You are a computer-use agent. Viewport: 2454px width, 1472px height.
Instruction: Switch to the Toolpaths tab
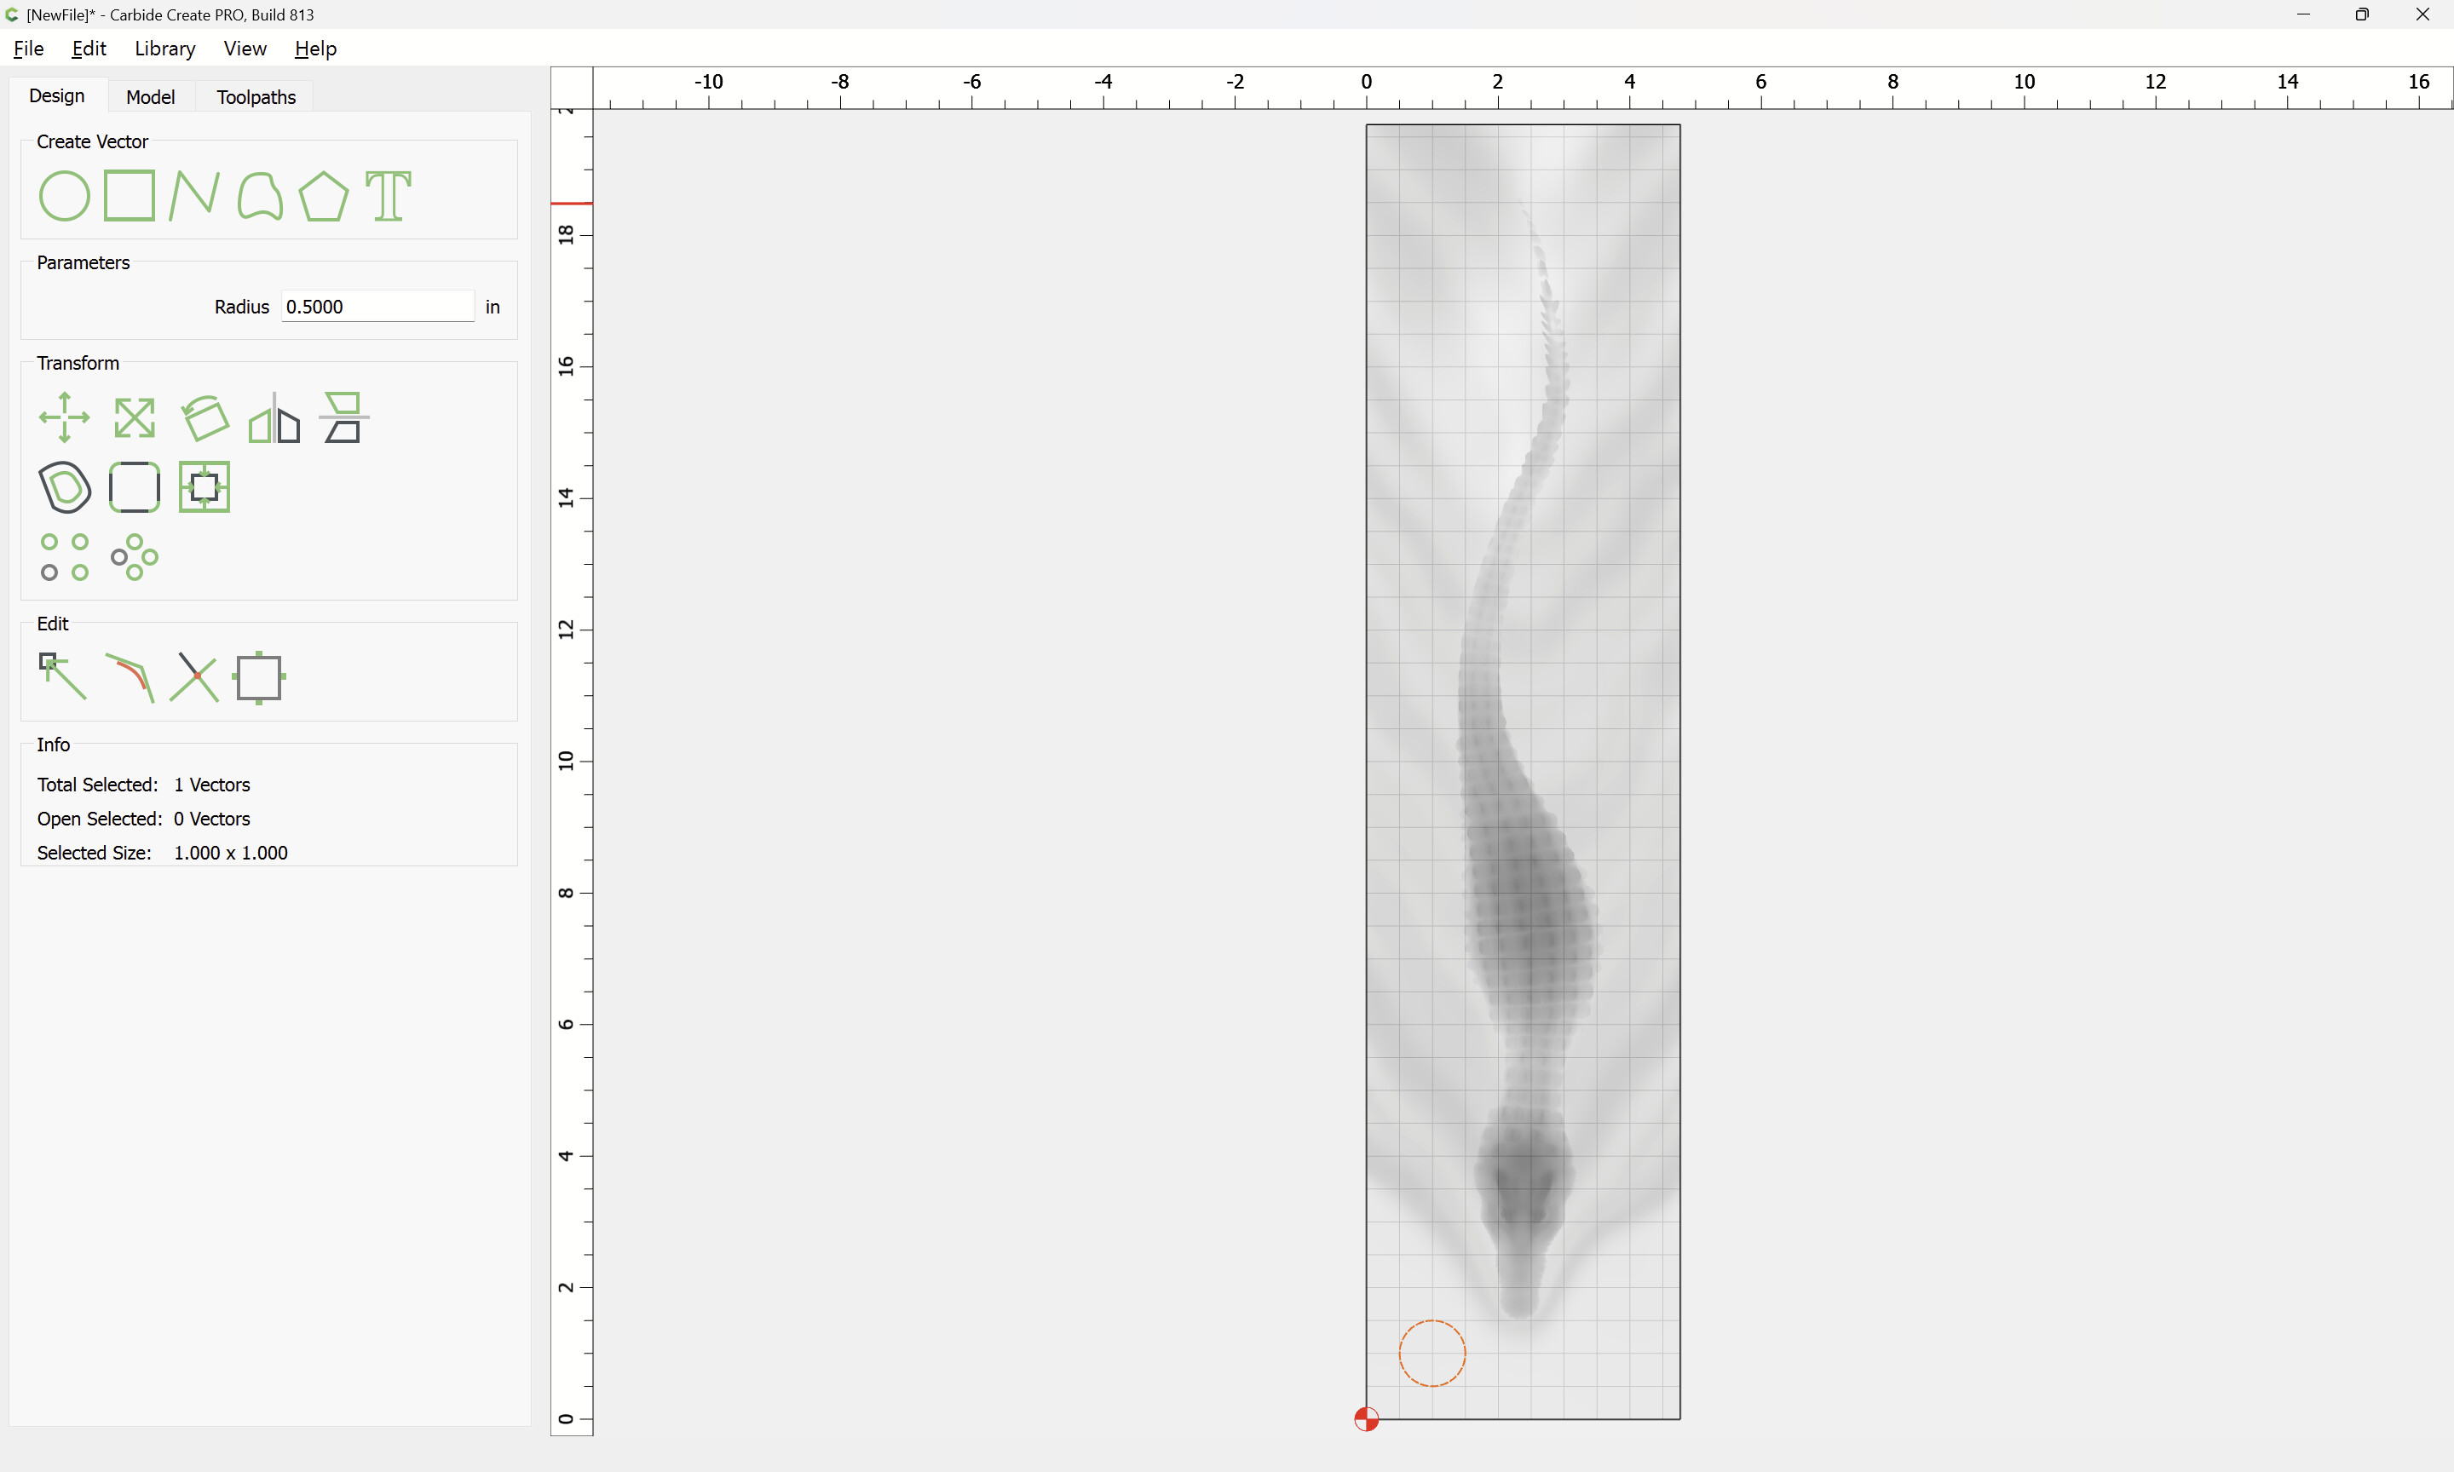(x=256, y=97)
